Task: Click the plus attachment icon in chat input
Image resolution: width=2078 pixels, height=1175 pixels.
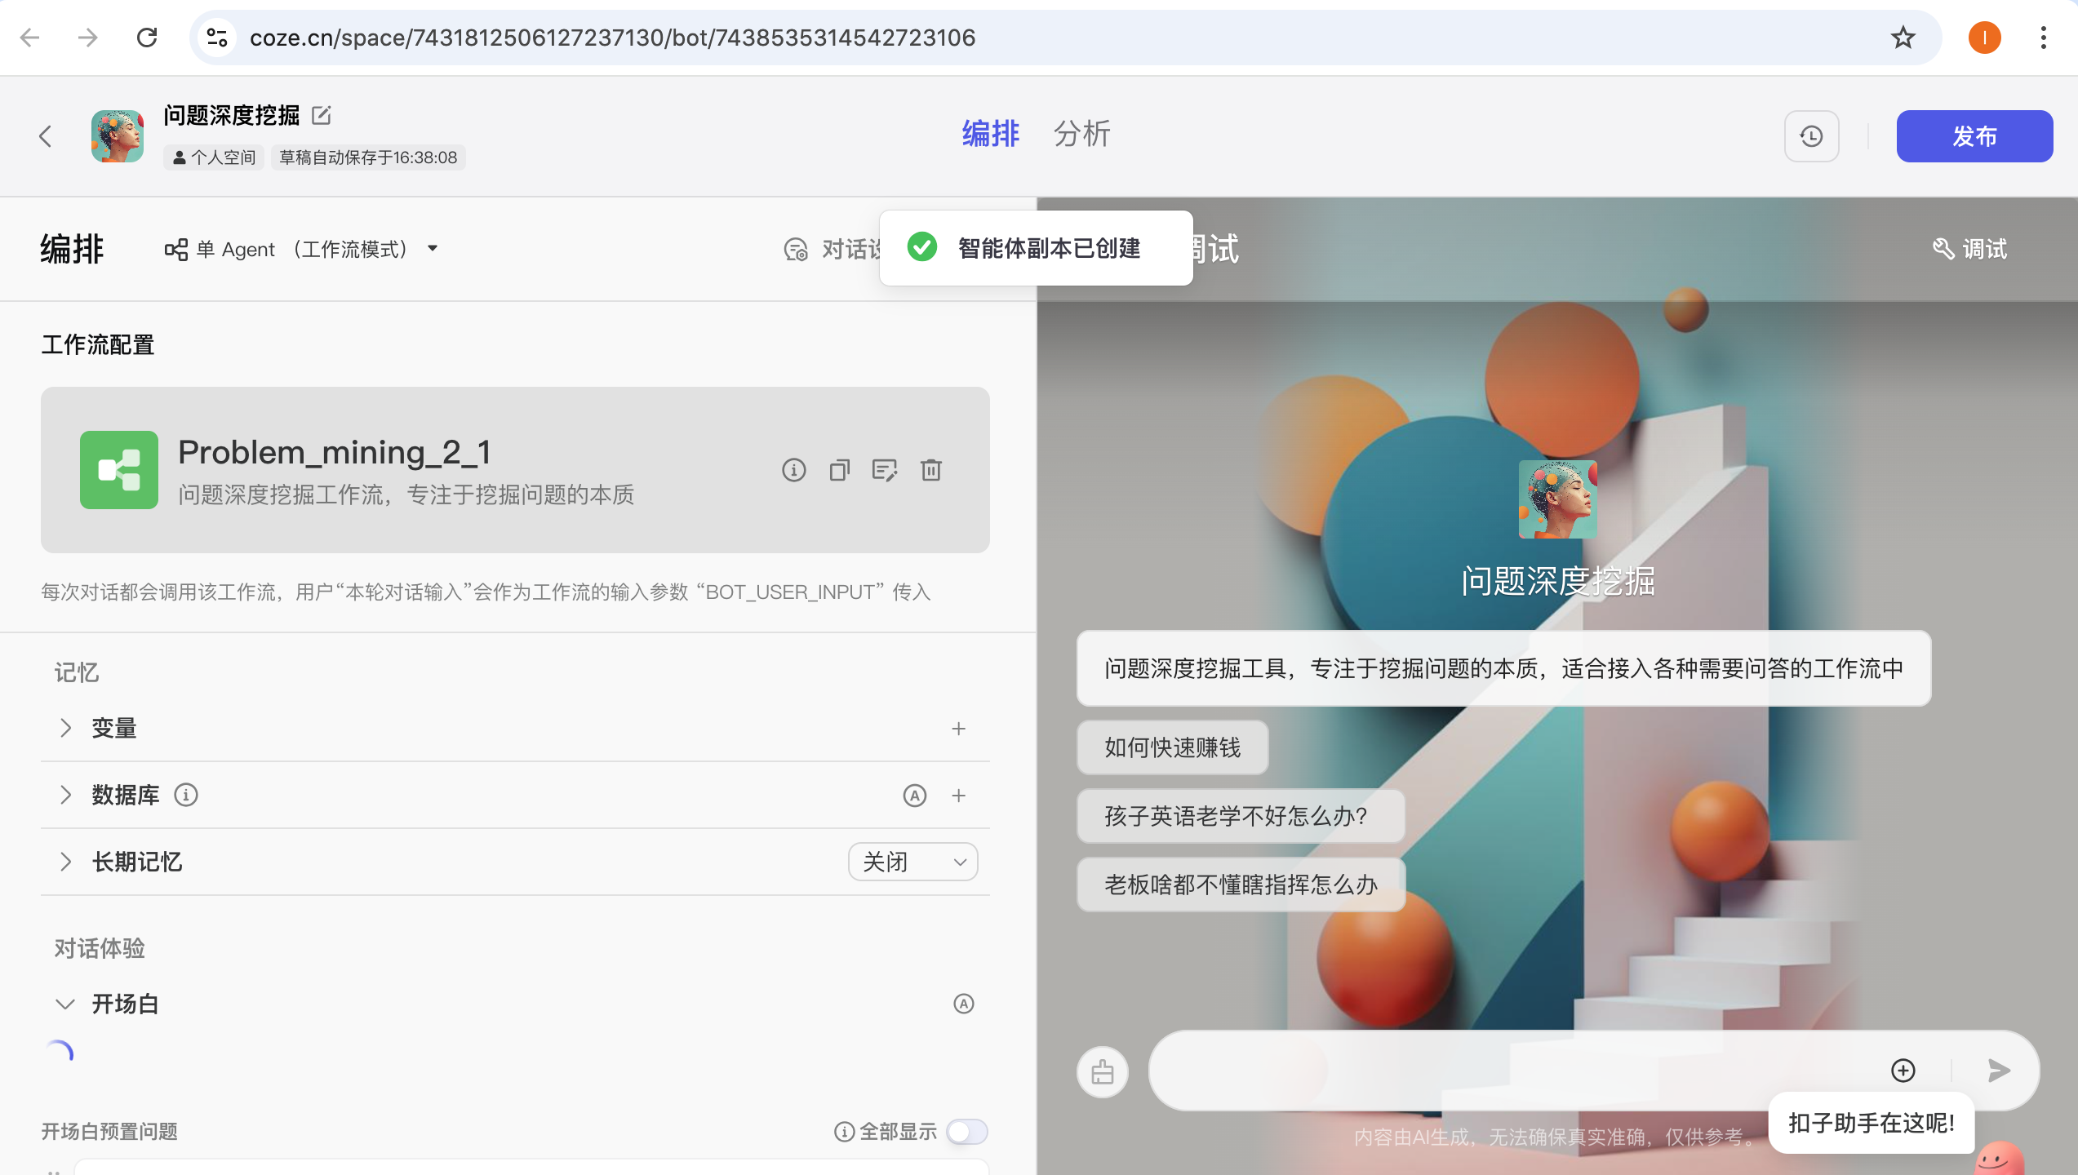Action: (x=1903, y=1071)
